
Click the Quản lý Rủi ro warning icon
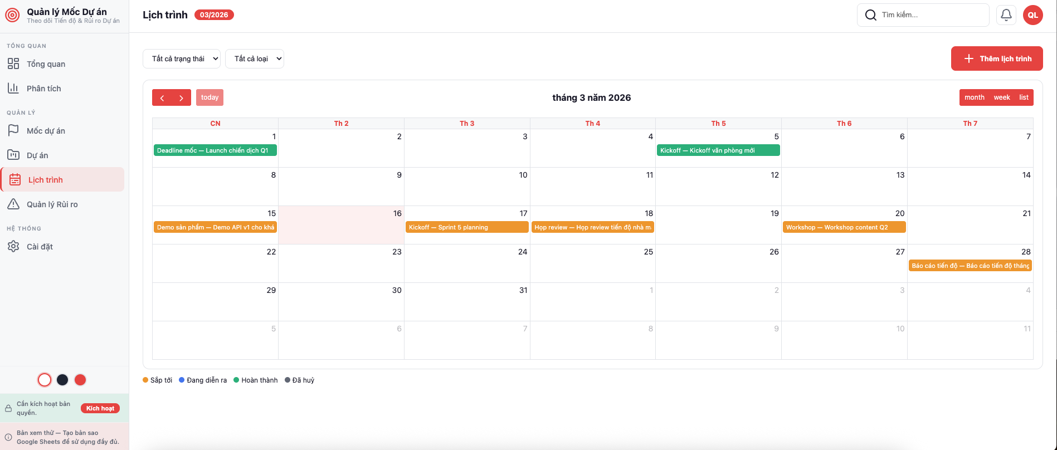click(13, 204)
